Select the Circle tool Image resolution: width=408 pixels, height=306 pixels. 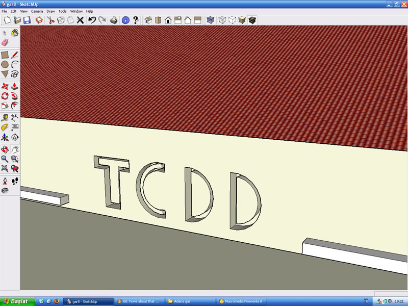[5, 64]
